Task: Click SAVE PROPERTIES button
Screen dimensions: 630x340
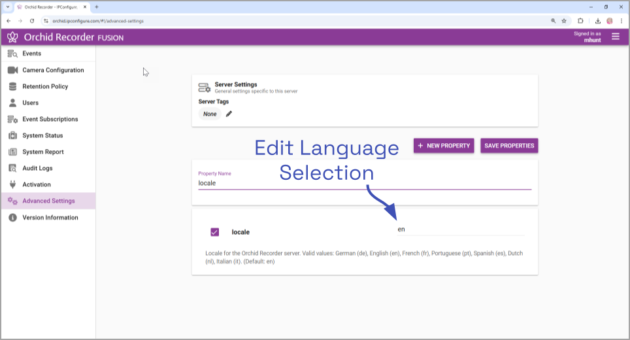Action: [509, 146]
